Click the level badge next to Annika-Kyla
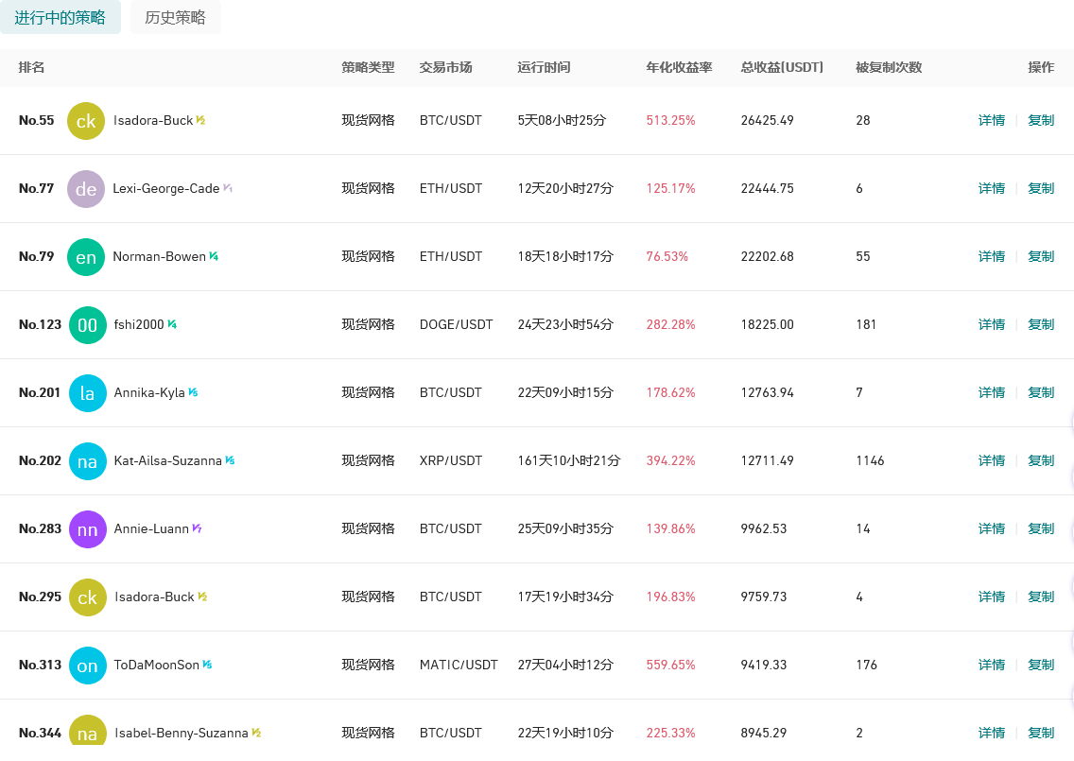Screen dimensions: 1074x761 193,391
